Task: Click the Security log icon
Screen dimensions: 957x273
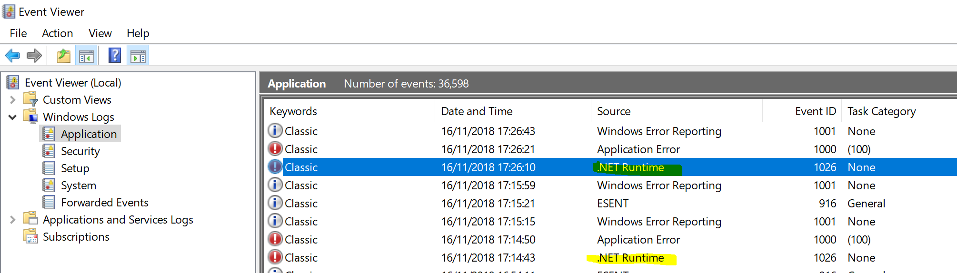Action: [x=49, y=151]
